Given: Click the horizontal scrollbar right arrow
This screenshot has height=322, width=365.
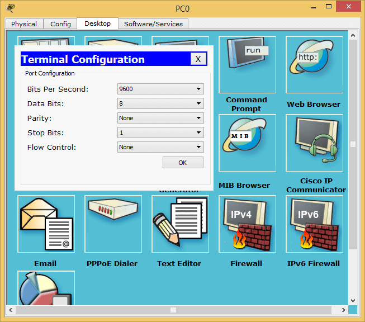Looking at the screenshot, I should click(x=343, y=310).
